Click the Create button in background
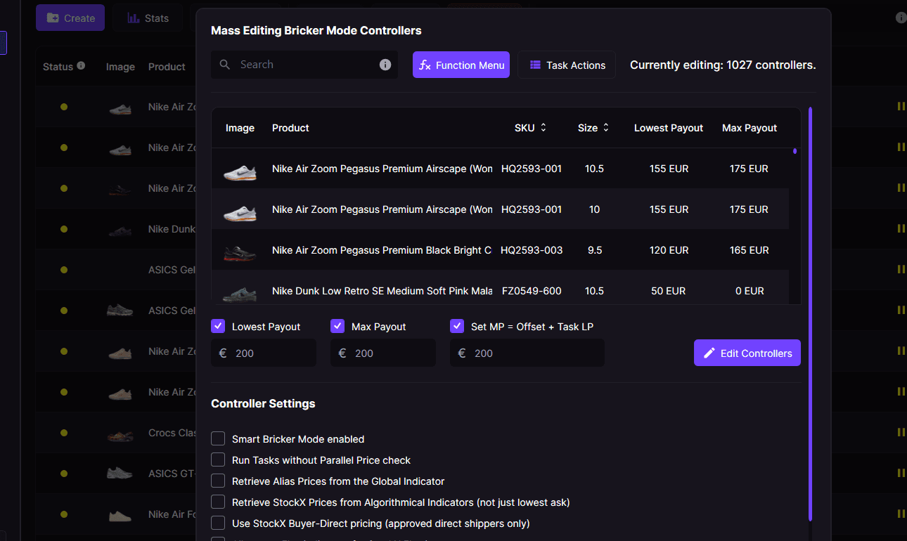This screenshot has width=907, height=541. 70,18
